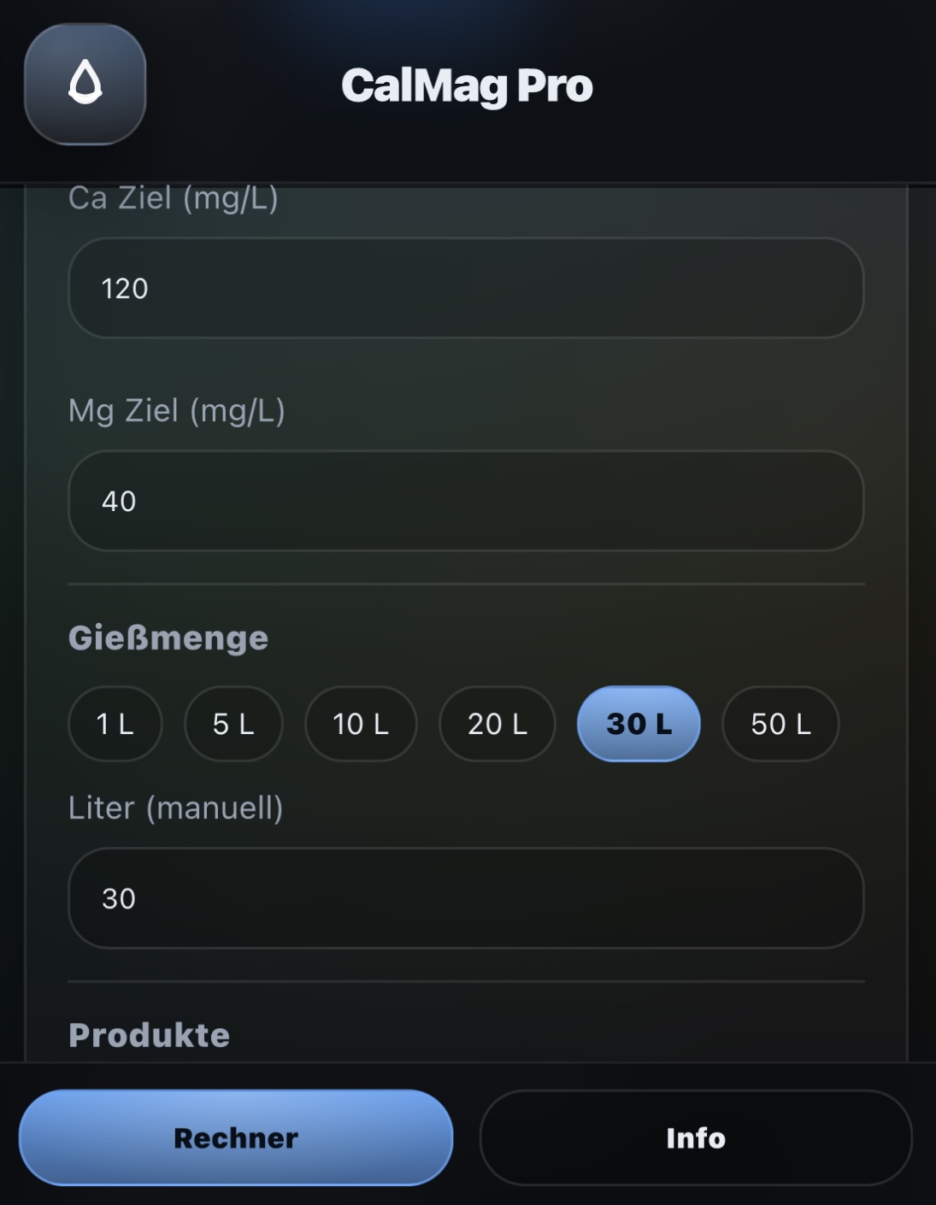Select the 1 L watering amount
936x1205 pixels.
pos(115,724)
